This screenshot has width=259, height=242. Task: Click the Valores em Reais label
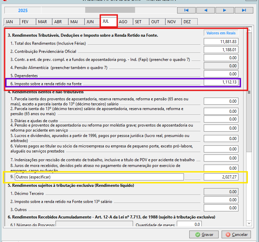pyautogui.click(x=221, y=33)
